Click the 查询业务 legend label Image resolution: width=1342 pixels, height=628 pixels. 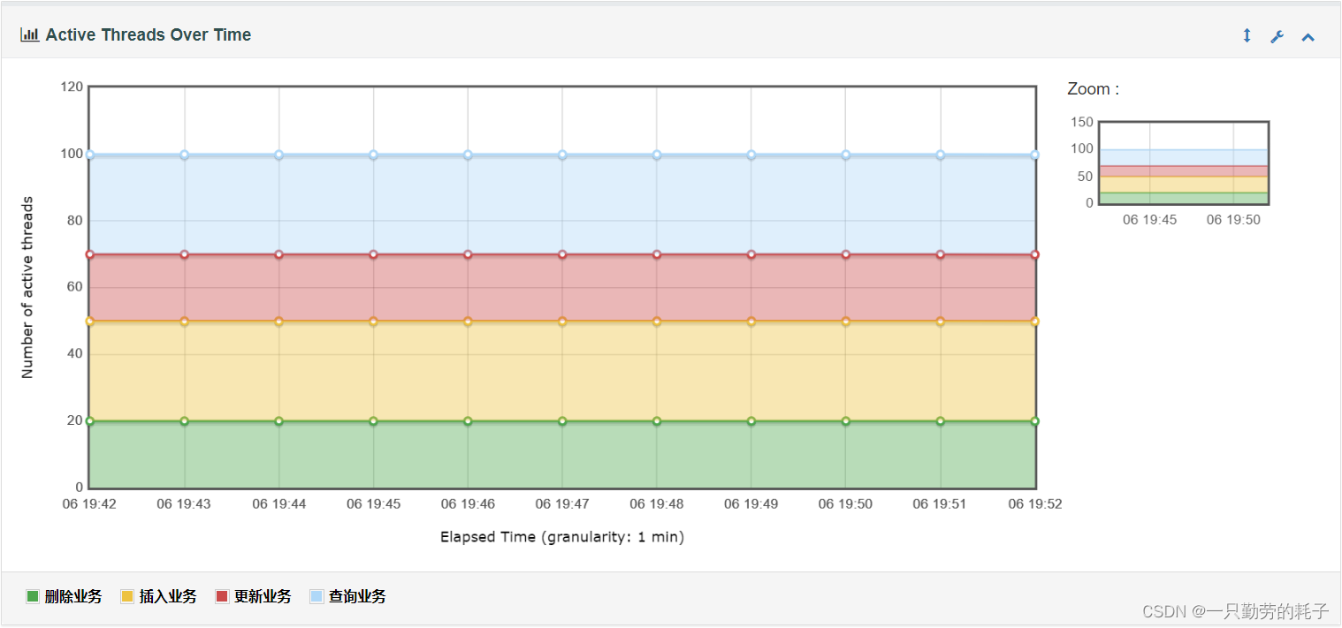pyautogui.click(x=357, y=597)
